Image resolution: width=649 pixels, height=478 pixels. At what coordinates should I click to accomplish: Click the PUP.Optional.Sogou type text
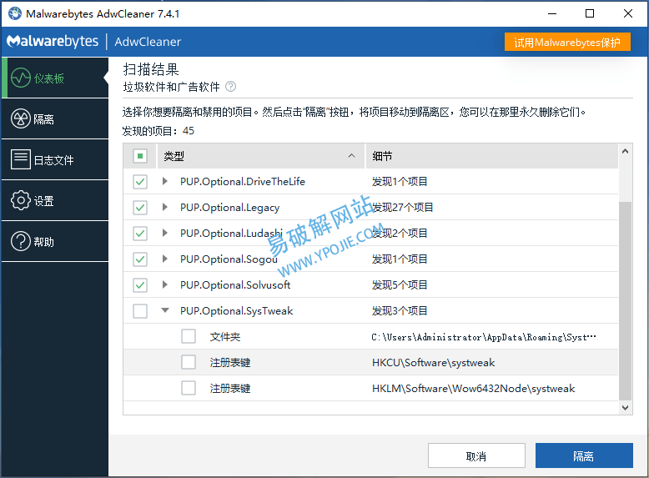[229, 259]
